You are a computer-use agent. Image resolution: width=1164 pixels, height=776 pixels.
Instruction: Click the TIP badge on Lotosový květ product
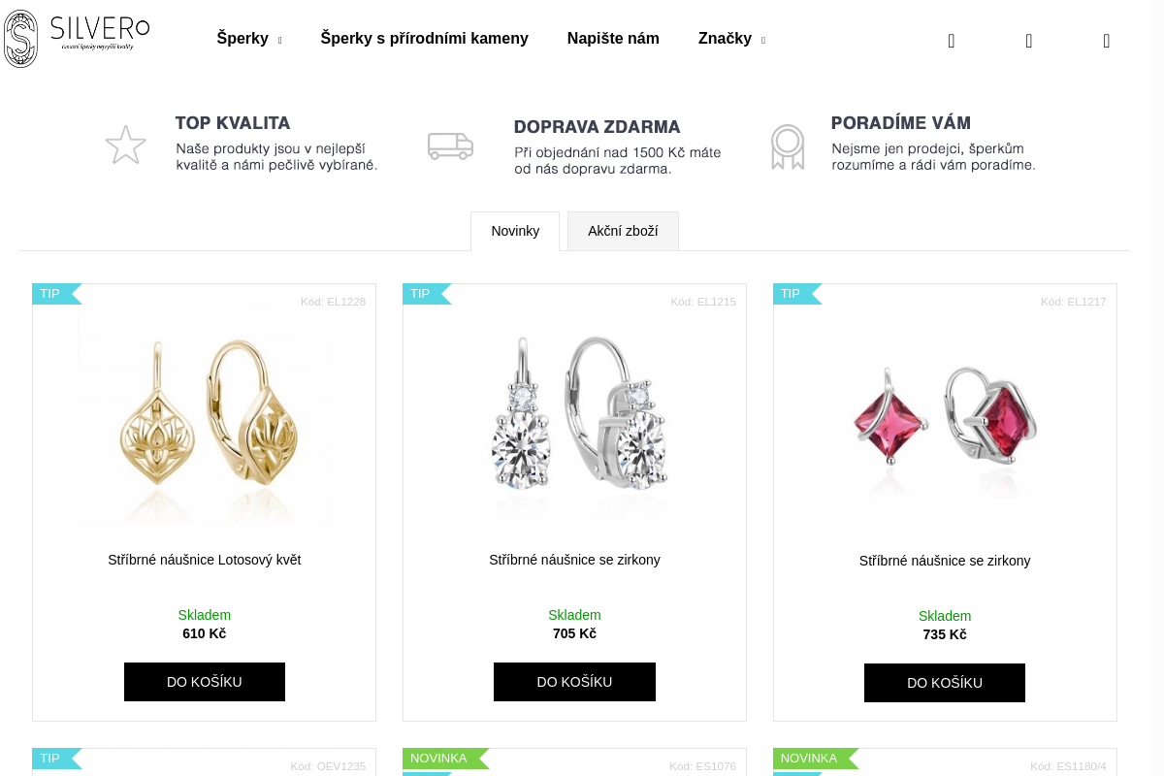[x=51, y=294]
